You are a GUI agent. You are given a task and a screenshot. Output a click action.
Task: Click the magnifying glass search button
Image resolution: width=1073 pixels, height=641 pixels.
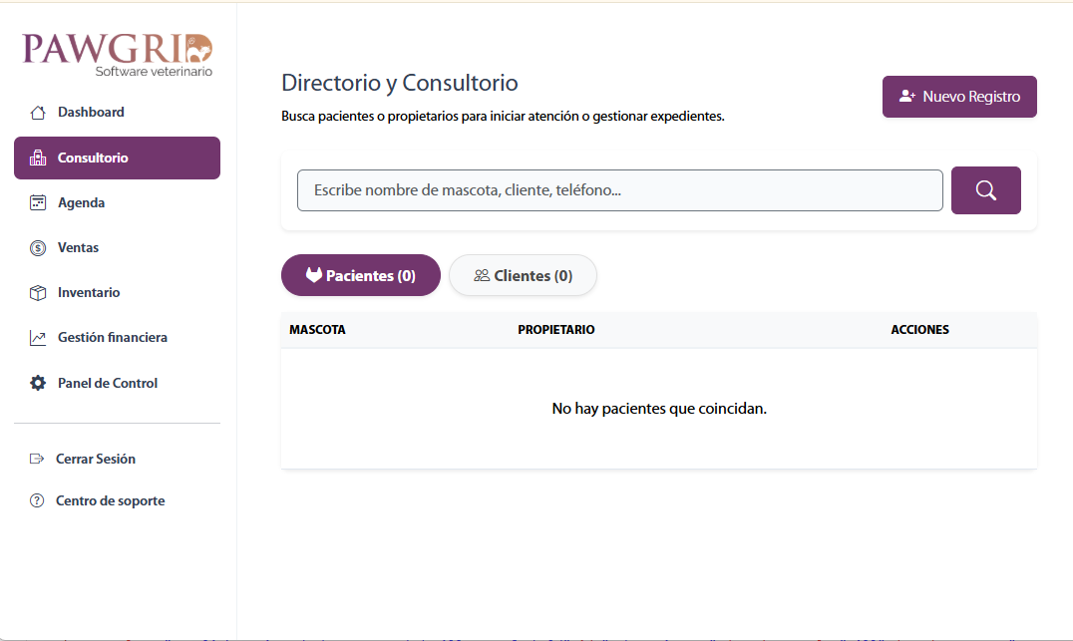click(985, 189)
